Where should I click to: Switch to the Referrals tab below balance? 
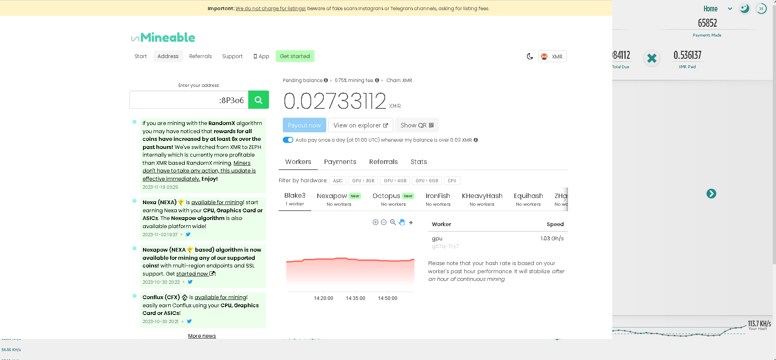384,162
